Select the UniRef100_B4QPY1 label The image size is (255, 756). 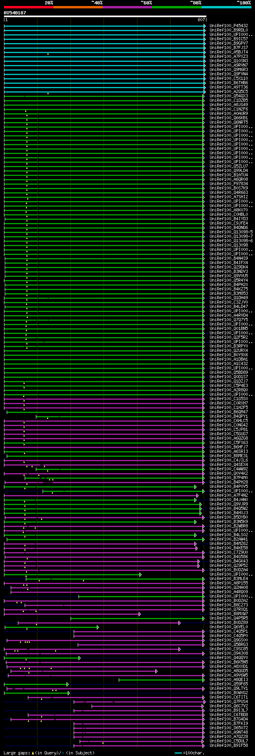(229, 416)
